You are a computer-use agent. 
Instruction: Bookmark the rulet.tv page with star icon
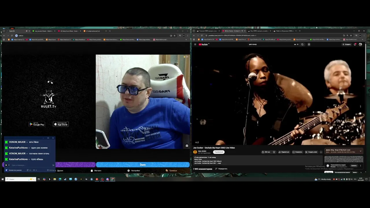coord(174,36)
